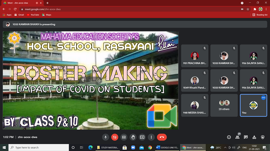Image resolution: width=270 pixels, height=151 pixels.
Task: Click the Present now screen share icon
Action: (142, 137)
